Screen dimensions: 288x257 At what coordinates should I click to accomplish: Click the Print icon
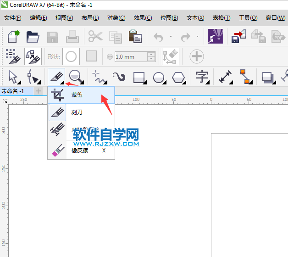[72, 37]
